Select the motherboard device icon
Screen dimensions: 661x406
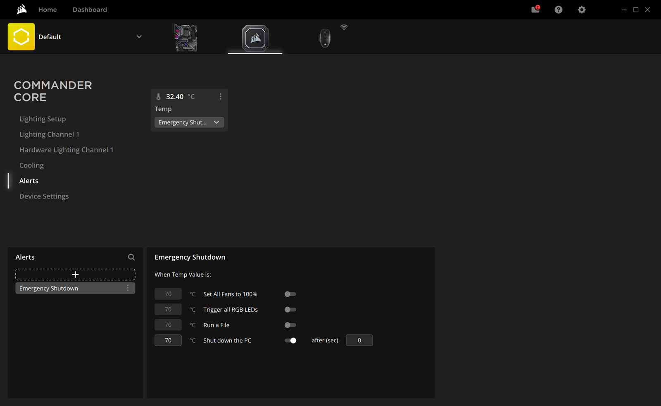coord(186,38)
